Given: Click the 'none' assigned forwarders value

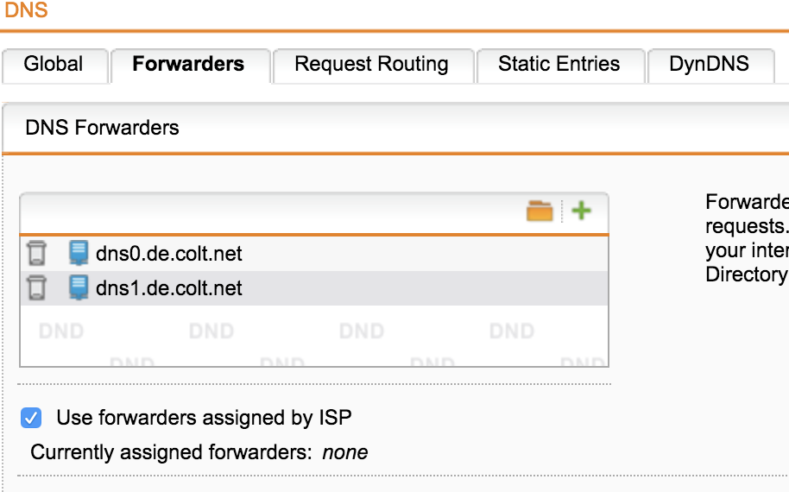Looking at the screenshot, I should 345,452.
